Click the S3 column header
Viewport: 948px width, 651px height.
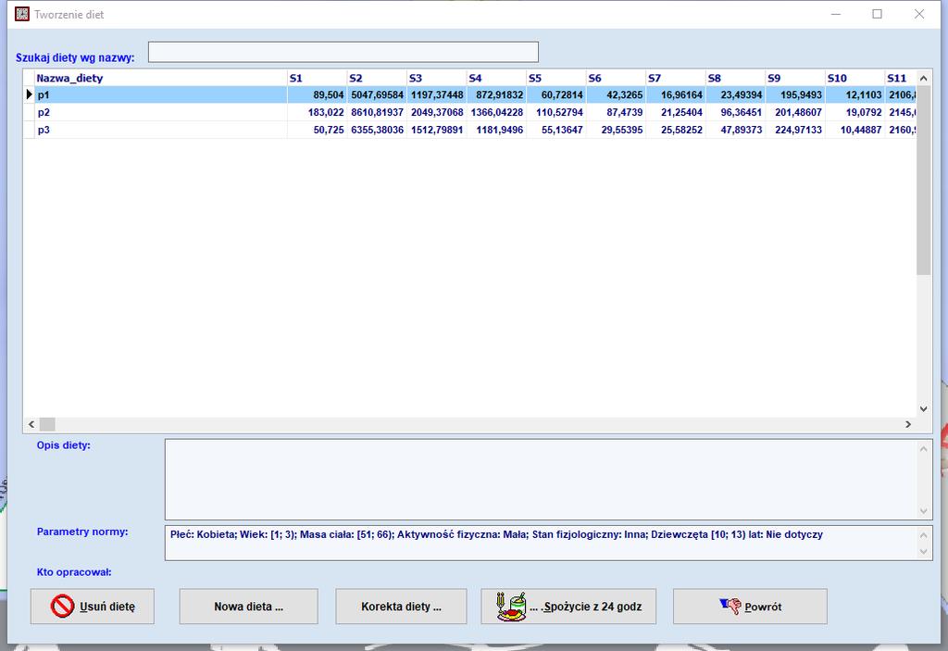point(437,78)
